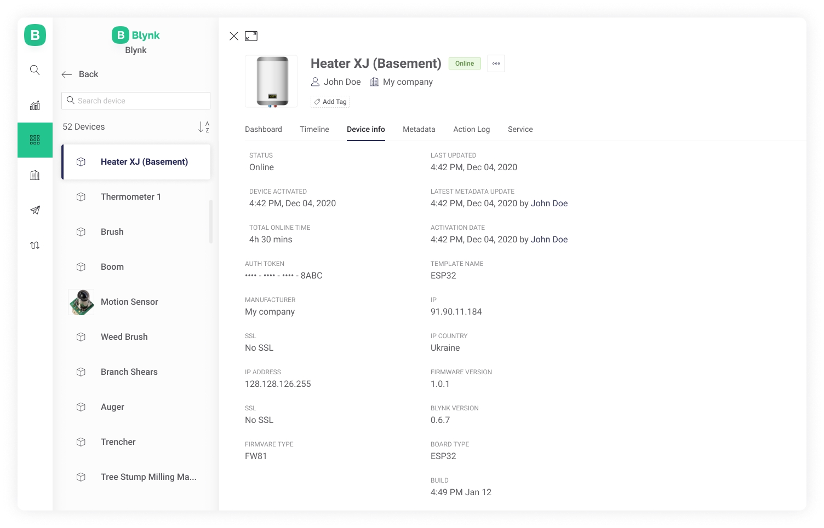Go to the Action Log tab

pos(471,130)
